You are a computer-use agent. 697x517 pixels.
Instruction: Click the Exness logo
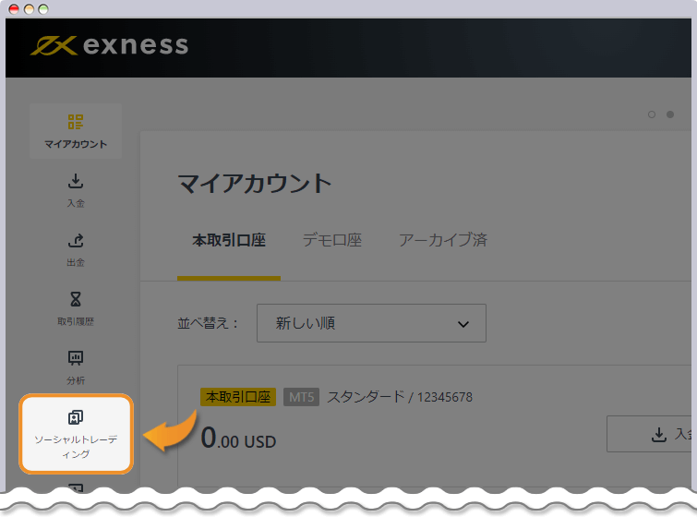click(109, 45)
